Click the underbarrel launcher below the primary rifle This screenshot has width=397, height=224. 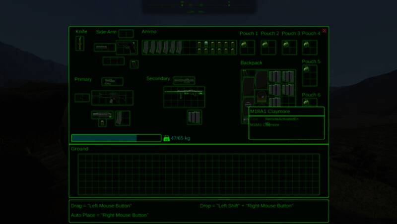[x=102, y=115]
